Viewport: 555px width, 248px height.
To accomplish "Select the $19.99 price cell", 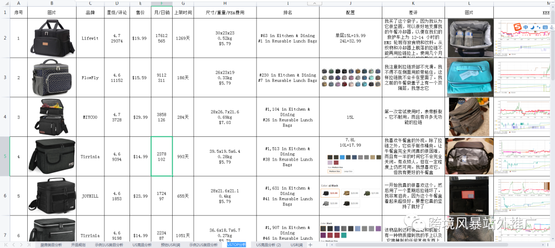I will click(140, 38).
